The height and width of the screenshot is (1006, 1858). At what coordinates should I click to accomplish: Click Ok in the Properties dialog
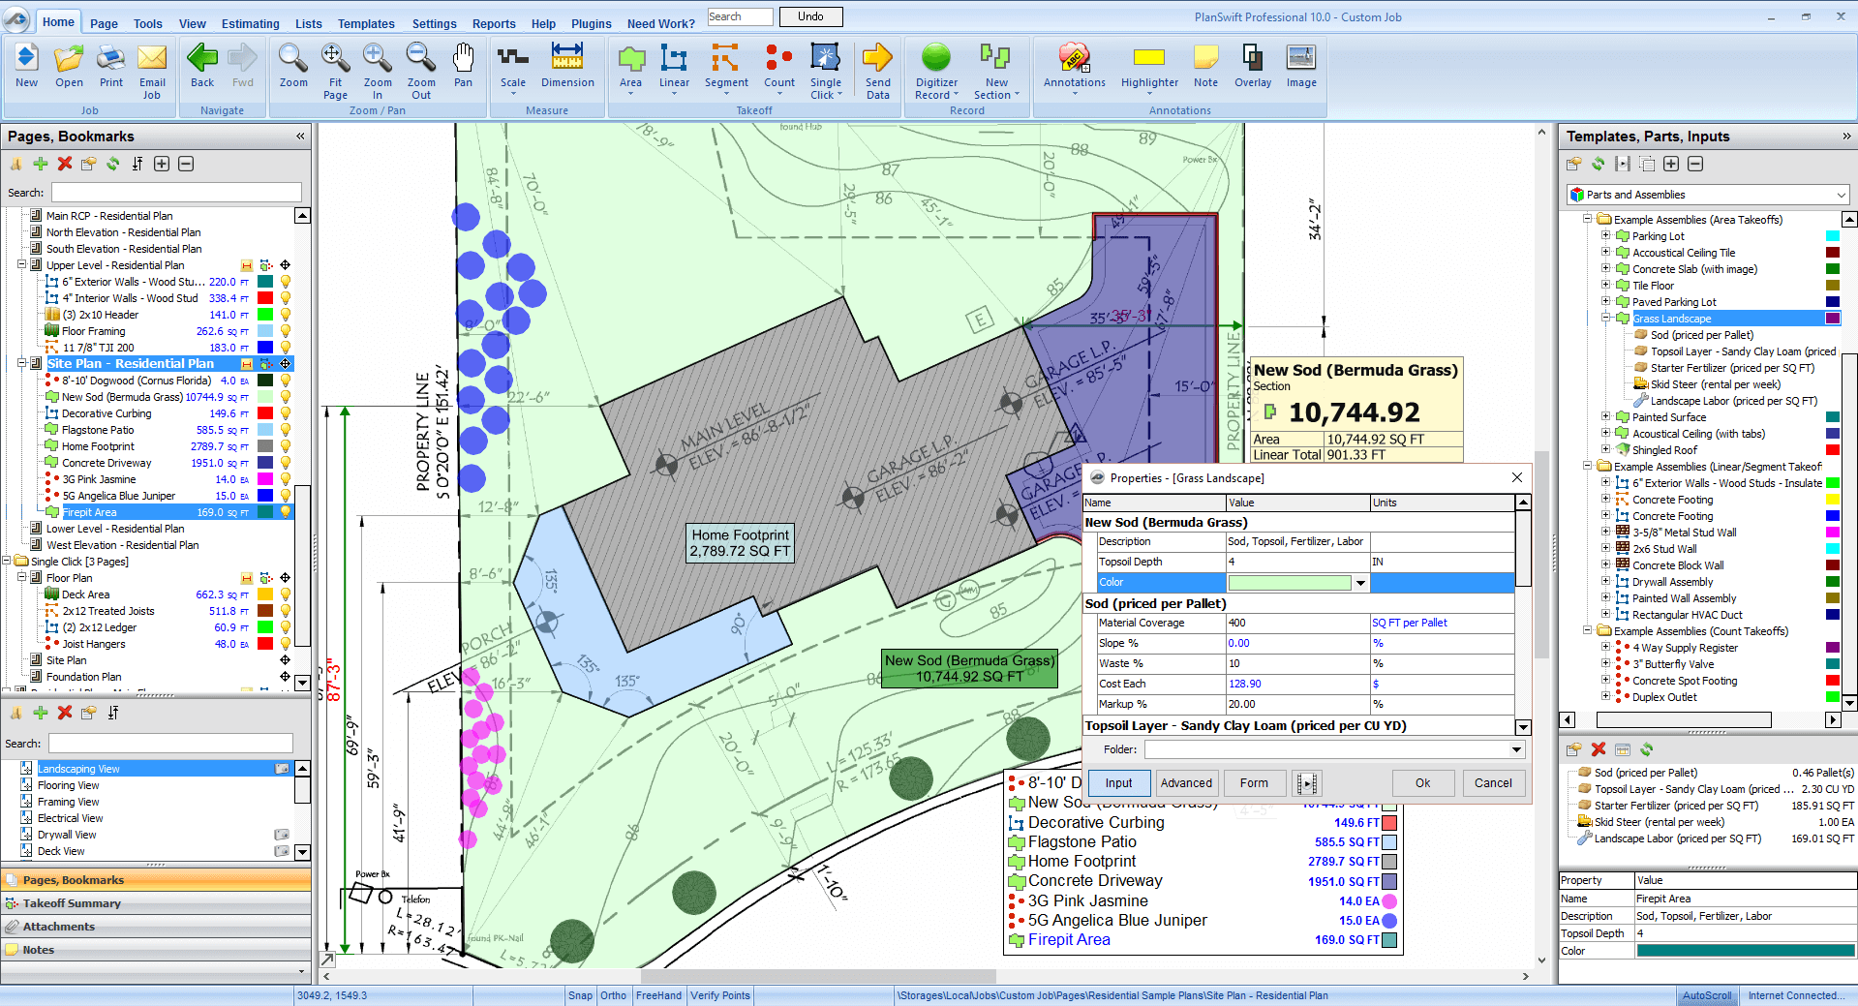coord(1421,782)
